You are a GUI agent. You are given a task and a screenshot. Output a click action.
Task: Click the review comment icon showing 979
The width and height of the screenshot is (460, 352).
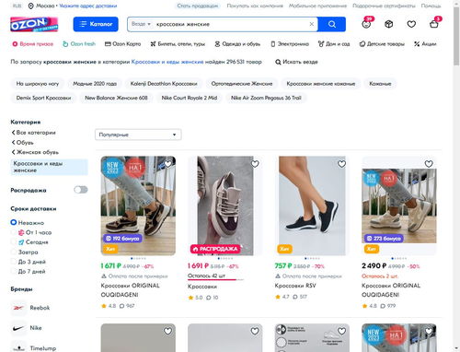(x=383, y=306)
